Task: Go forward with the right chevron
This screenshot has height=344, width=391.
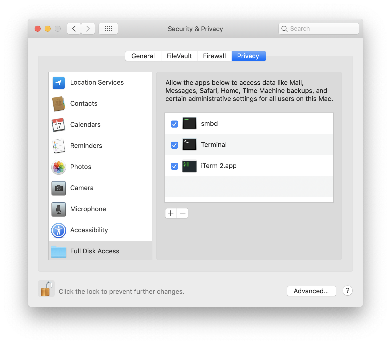Action: click(88, 29)
